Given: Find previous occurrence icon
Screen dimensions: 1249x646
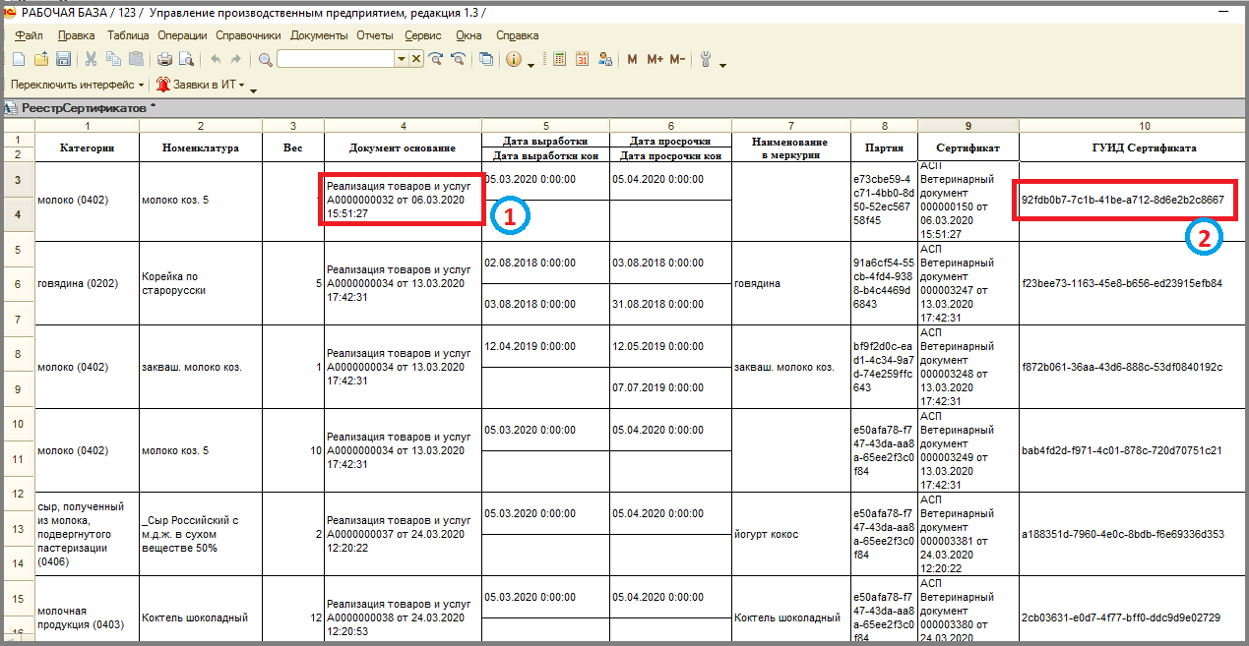Looking at the screenshot, I should tap(458, 59).
